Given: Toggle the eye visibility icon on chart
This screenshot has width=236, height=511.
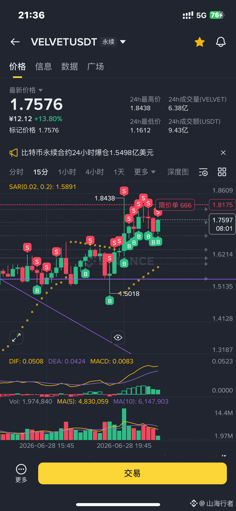Looking at the screenshot, I should coord(118,338).
